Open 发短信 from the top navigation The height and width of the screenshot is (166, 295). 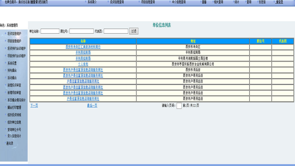click(262, 2)
